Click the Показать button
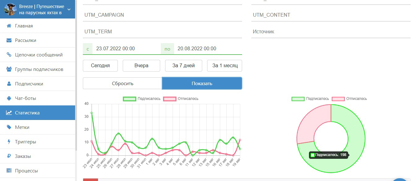Image resolution: width=414 pixels, height=181 pixels. (x=202, y=83)
